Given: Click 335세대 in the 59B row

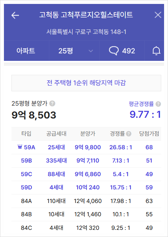Looking at the screenshot, I should click(x=56, y=160).
